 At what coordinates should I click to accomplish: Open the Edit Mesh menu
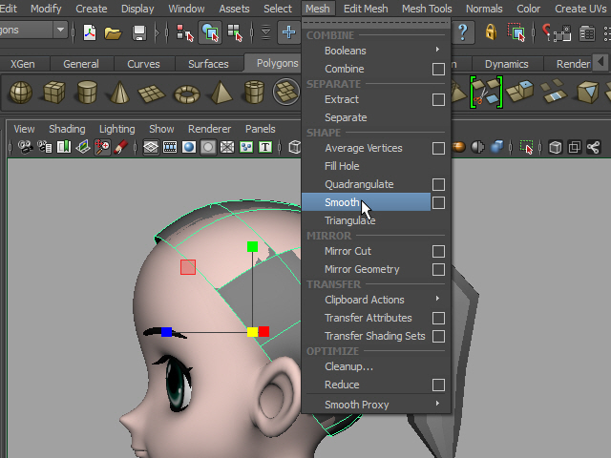pyautogui.click(x=365, y=9)
